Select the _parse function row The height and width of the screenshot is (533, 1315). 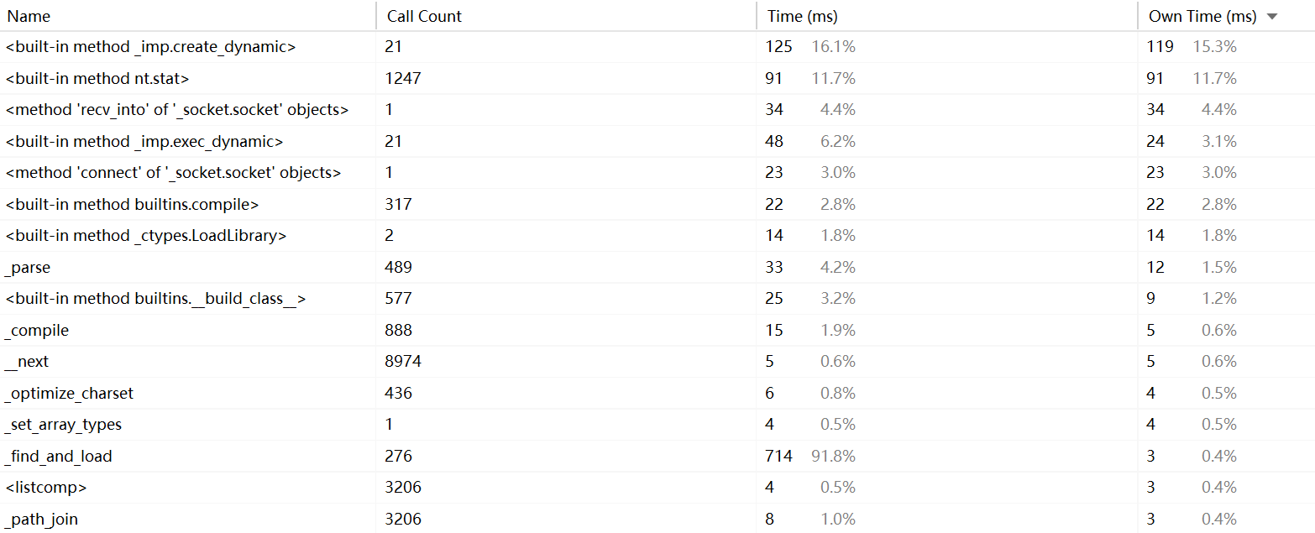(x=657, y=267)
